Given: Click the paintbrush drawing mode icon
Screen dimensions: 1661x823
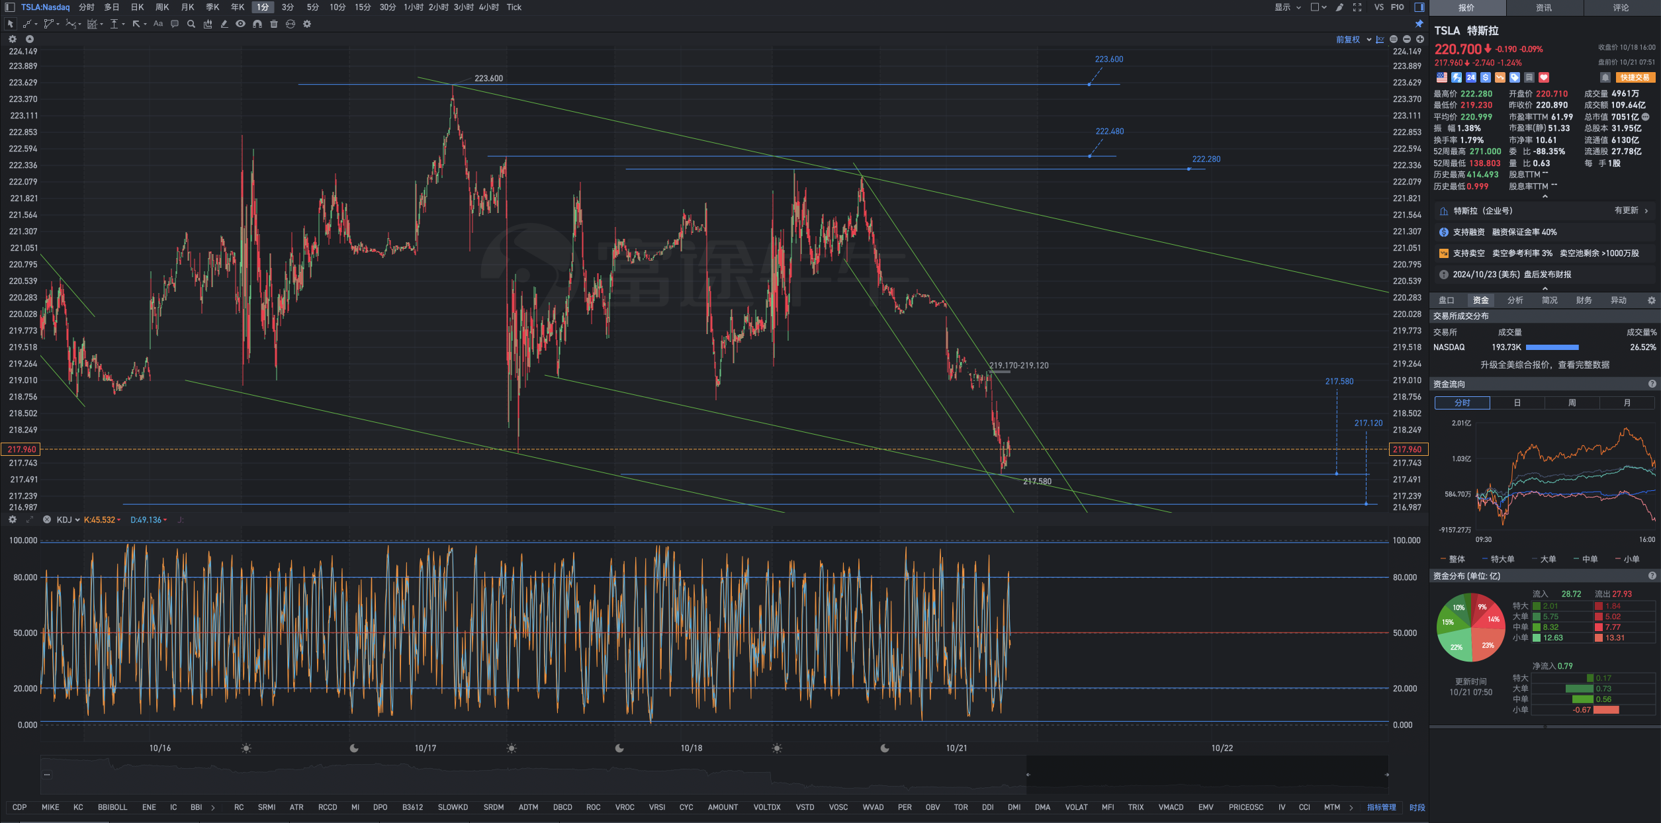Looking at the screenshot, I should click(x=1339, y=7).
